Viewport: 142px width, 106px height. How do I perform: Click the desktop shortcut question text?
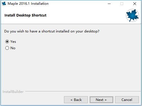coord(52,31)
